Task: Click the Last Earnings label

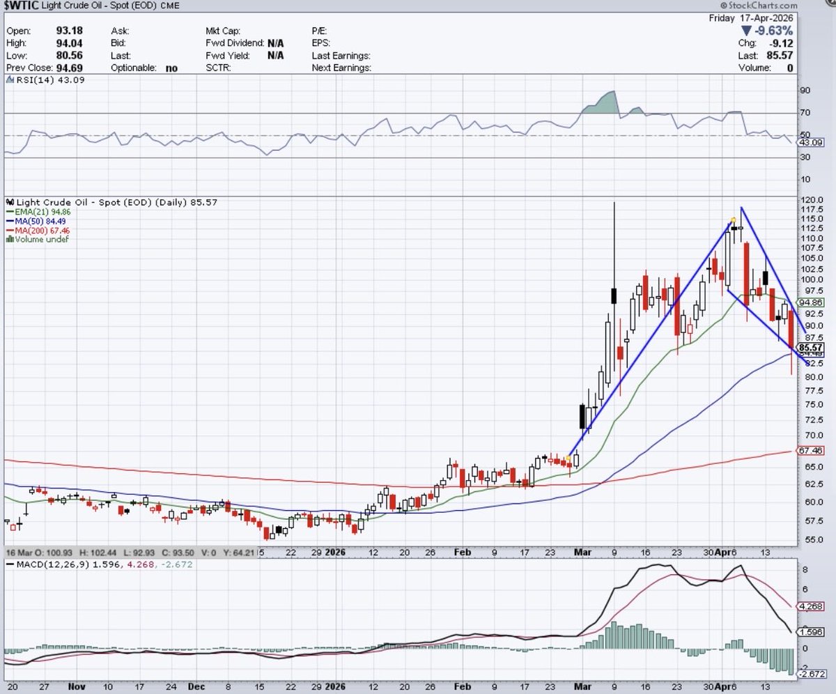Action: pyautogui.click(x=341, y=56)
